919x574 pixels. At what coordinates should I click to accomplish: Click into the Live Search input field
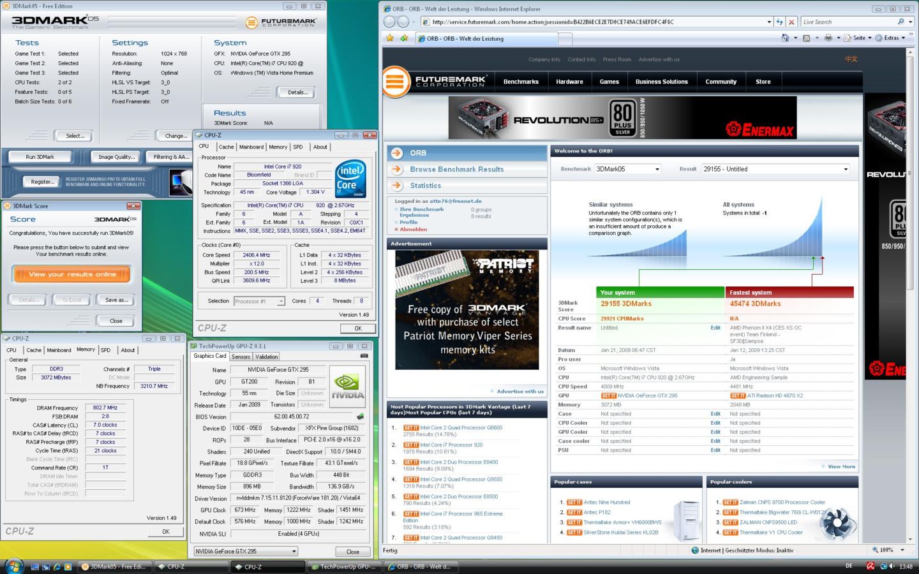tap(849, 22)
